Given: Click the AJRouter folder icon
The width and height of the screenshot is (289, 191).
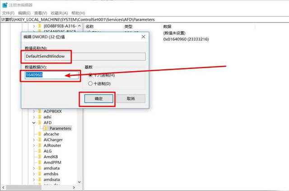Looking at the screenshot, I should pyautogui.click(x=39, y=146).
